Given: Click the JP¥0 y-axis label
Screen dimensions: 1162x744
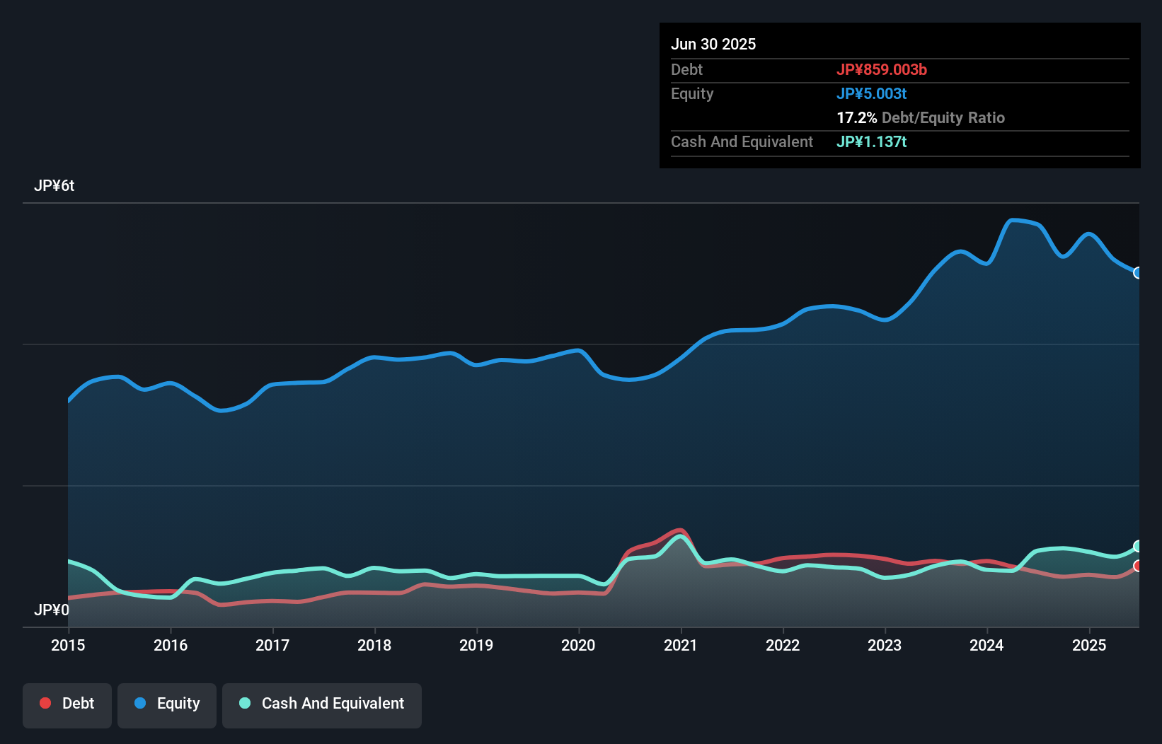Looking at the screenshot, I should 52,610.
